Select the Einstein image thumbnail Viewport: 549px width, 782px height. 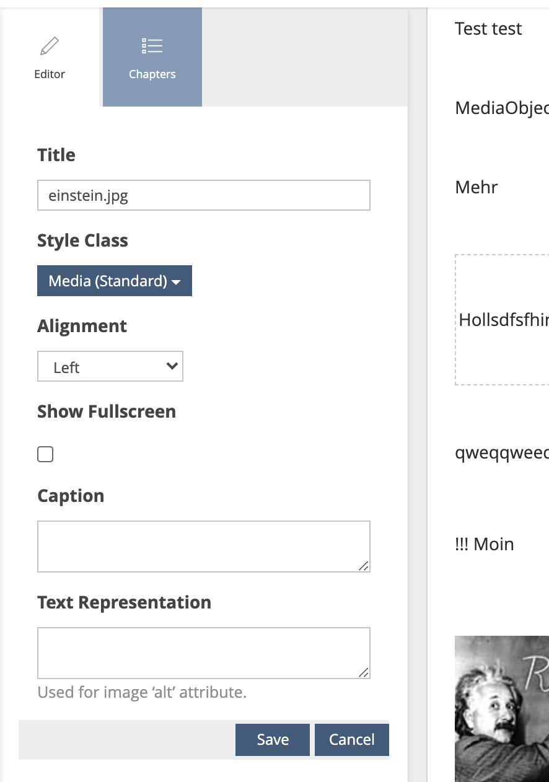point(502,708)
